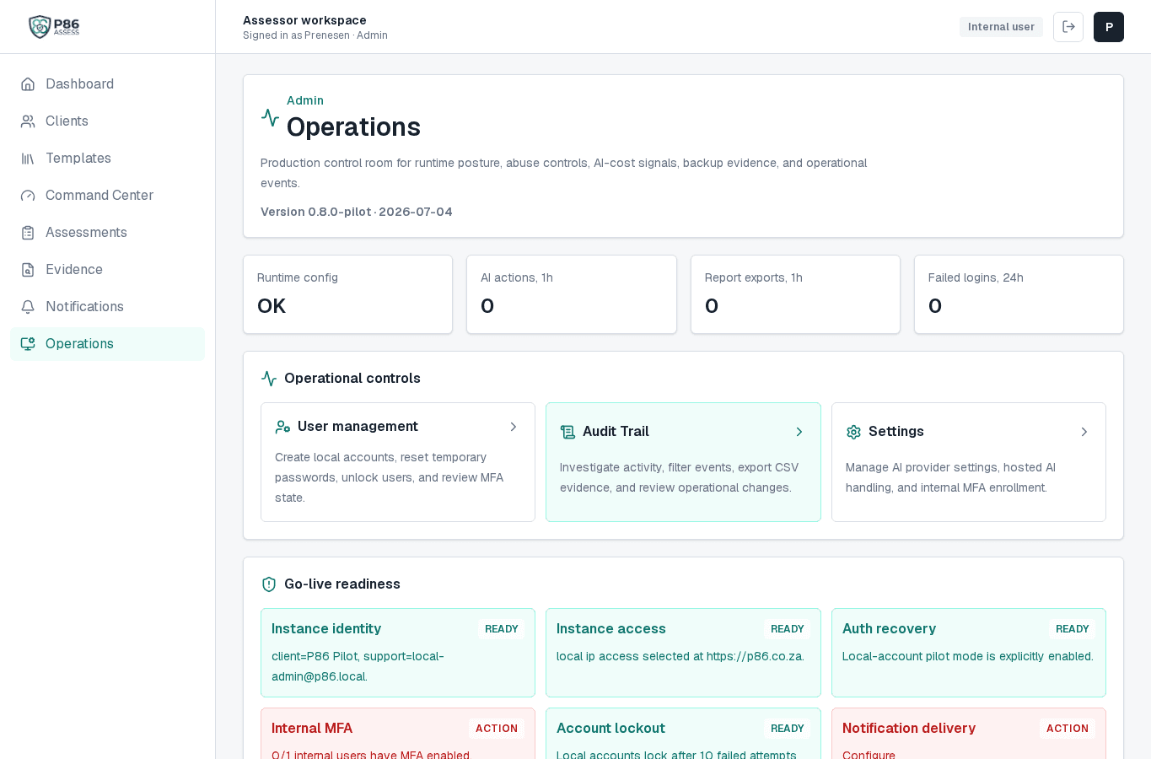The height and width of the screenshot is (759, 1151).
Task: Click the User management person-cog icon
Action: click(282, 427)
